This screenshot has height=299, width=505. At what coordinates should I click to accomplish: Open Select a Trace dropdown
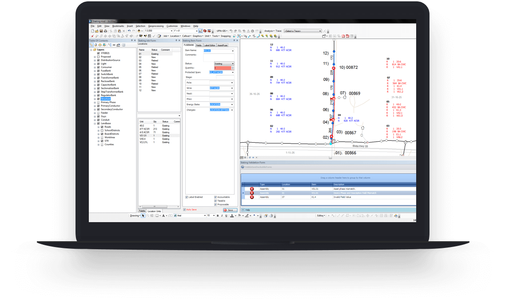point(320,31)
